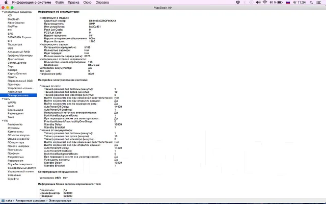Open Spotlight search magnifier

click(x=311, y=3)
